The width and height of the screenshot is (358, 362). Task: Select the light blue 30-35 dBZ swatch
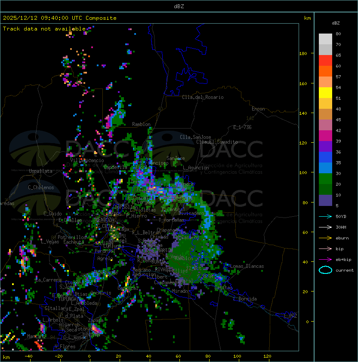325,168
